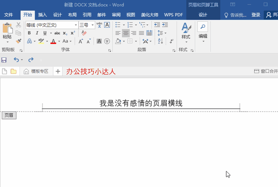The height and width of the screenshot is (187, 278).
Task: Enable center alignment
Action: 126,33
